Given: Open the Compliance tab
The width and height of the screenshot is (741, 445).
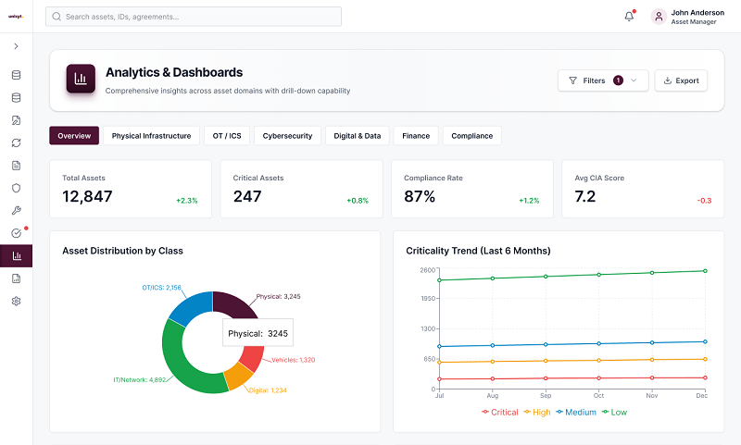Looking at the screenshot, I should click(x=471, y=136).
